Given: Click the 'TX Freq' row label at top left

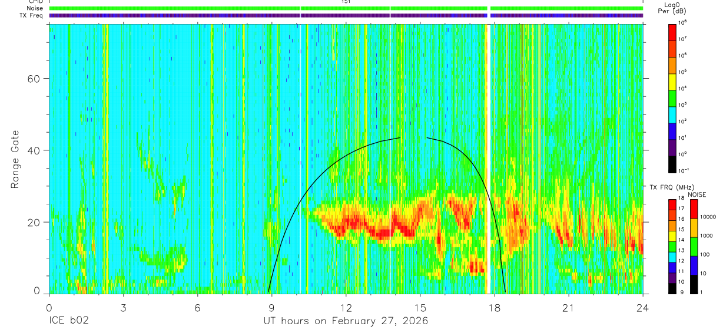Looking at the screenshot, I should [x=31, y=15].
